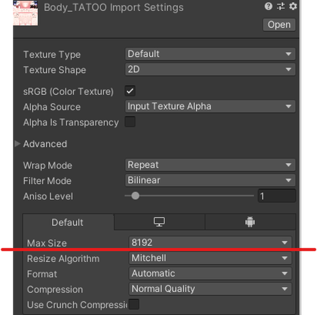Open the Filter Mode dropdown
Screen dimensions: 317x315
[x=210, y=180]
